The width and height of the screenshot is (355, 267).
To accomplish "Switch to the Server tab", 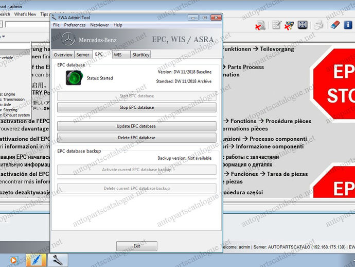I will point(83,55).
